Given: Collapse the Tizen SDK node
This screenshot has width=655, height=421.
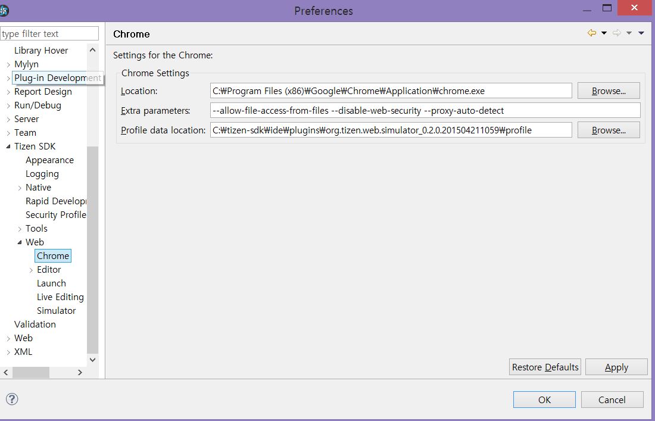Looking at the screenshot, I should tap(8, 146).
